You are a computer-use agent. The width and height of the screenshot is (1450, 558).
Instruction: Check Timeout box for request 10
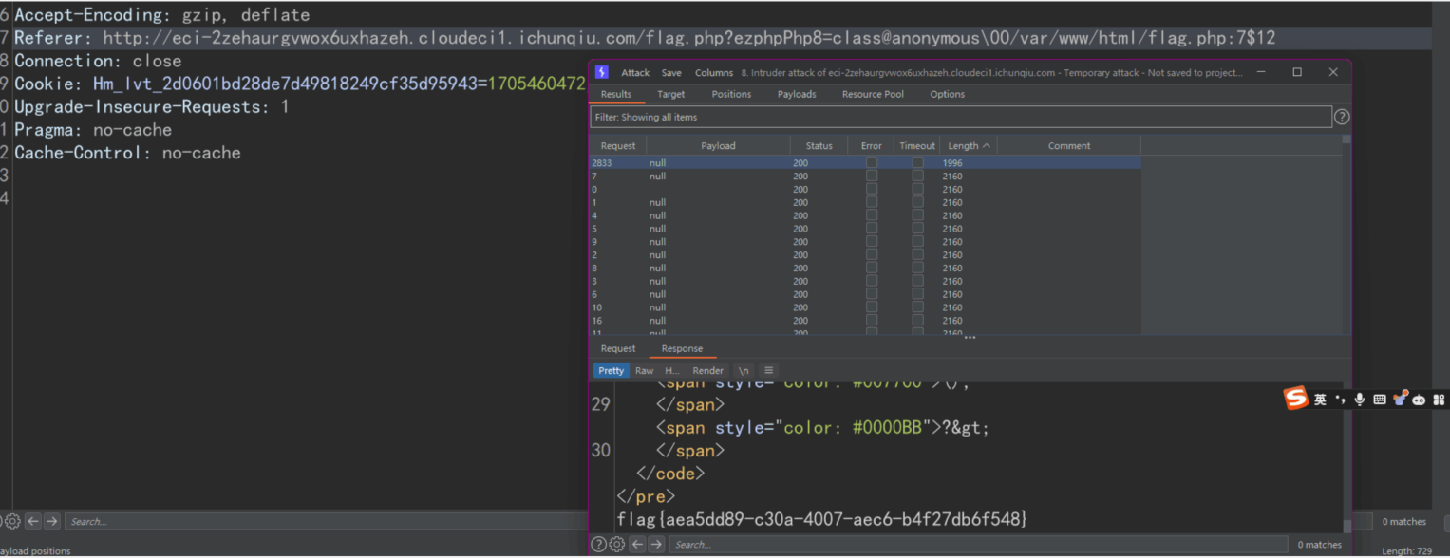pyautogui.click(x=917, y=307)
